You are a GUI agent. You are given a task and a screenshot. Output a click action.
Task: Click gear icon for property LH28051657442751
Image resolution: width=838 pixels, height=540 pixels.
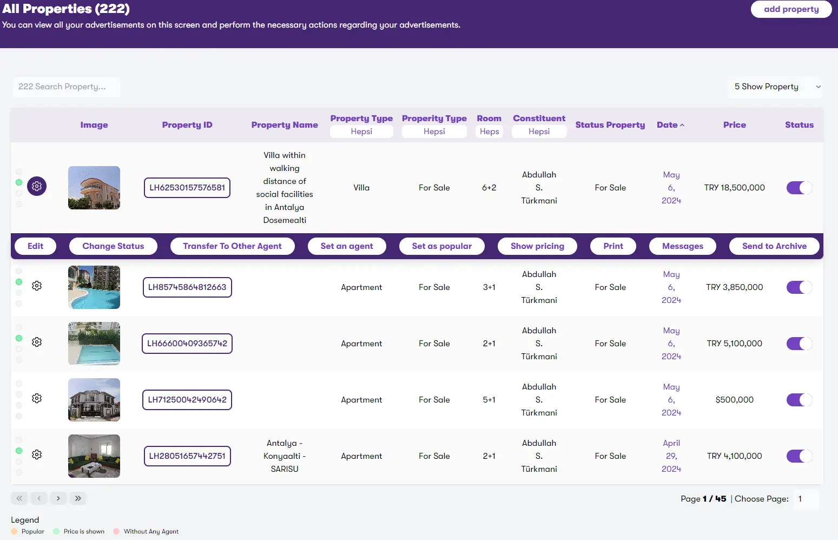click(37, 455)
